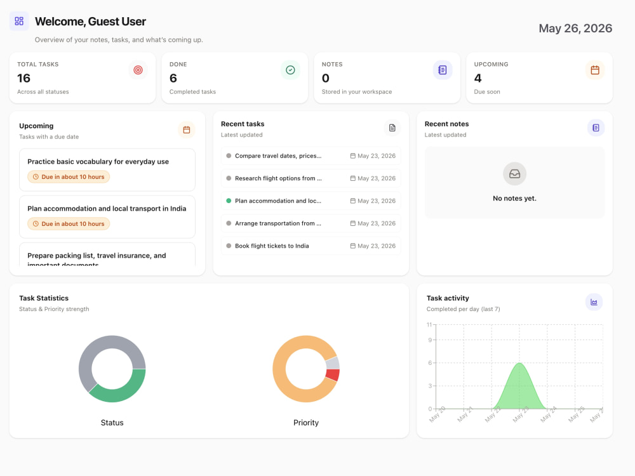Click the May 26, 2026 date header

click(575, 29)
